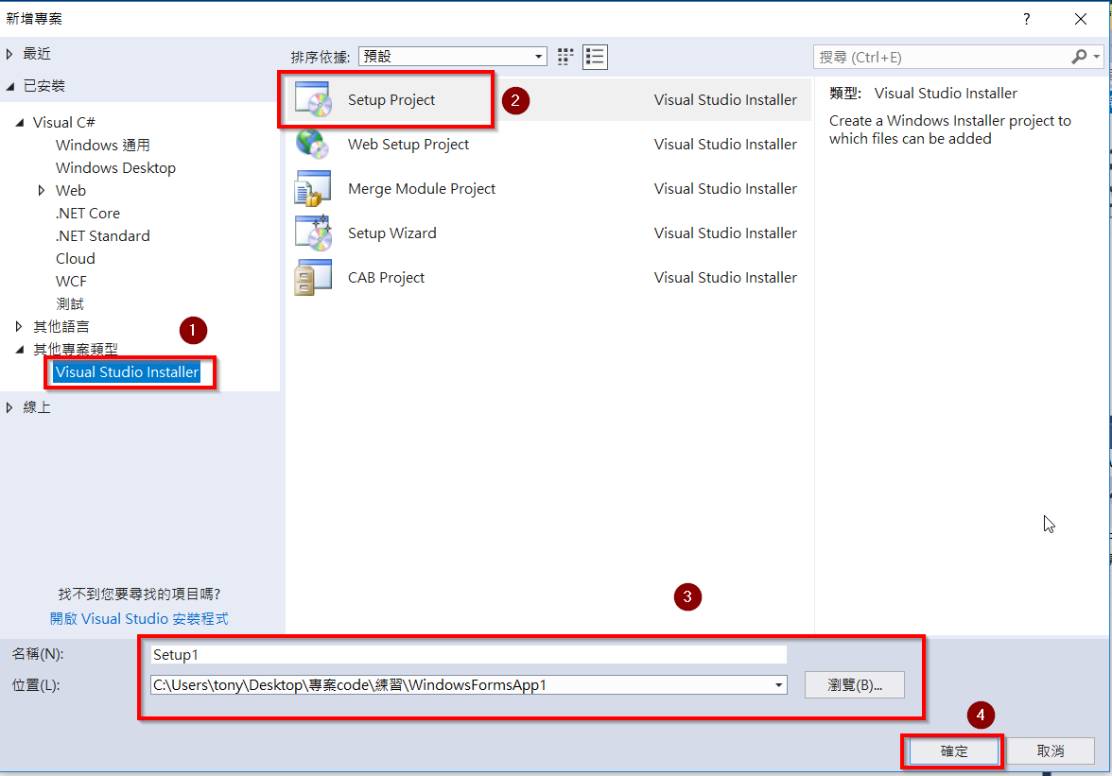
Task: Select the .NET Core category
Action: point(88,214)
